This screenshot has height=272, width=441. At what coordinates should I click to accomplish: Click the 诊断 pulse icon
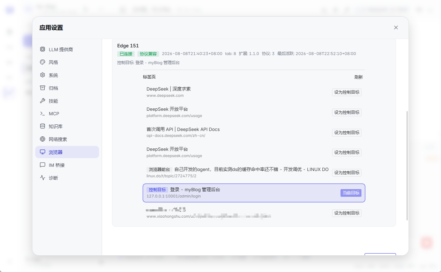click(x=43, y=178)
